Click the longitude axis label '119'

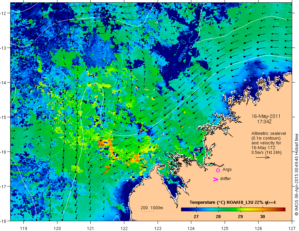tap(24, 228)
